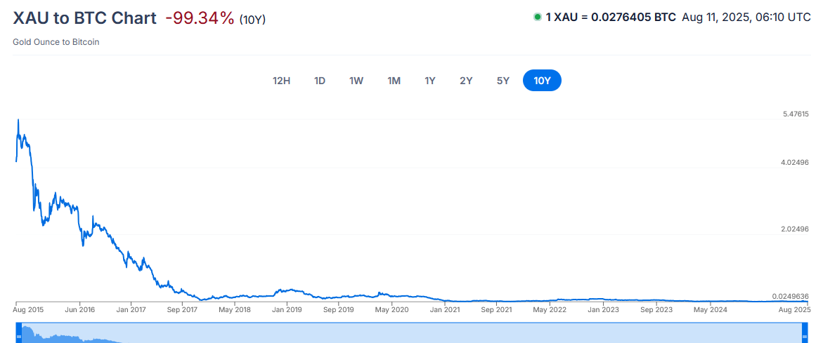The height and width of the screenshot is (343, 830).
Task: Click the May 2022 x-axis label
Action: coord(550,310)
